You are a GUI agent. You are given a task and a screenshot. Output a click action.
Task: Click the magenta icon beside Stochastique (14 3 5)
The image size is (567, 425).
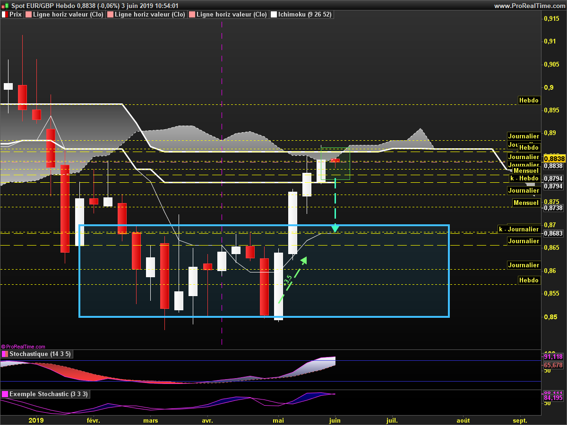(x=5, y=354)
